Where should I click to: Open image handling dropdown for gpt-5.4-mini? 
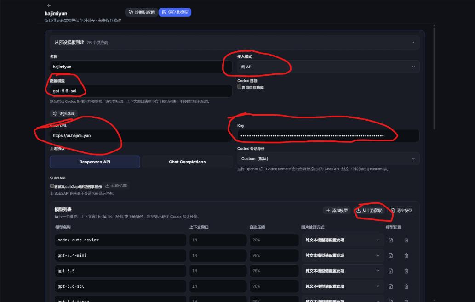pyautogui.click(x=342, y=256)
